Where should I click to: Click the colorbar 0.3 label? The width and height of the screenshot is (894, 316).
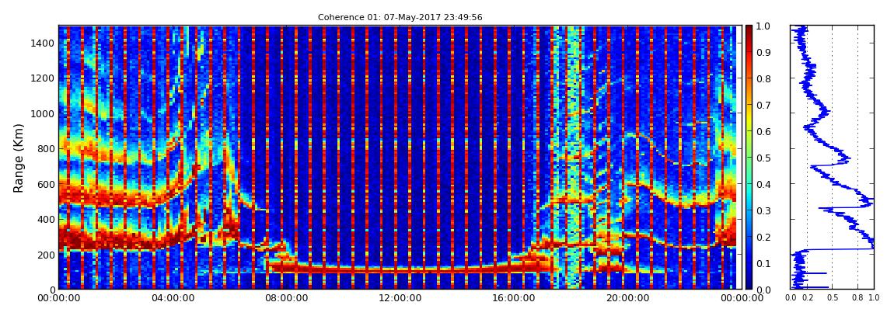(764, 210)
